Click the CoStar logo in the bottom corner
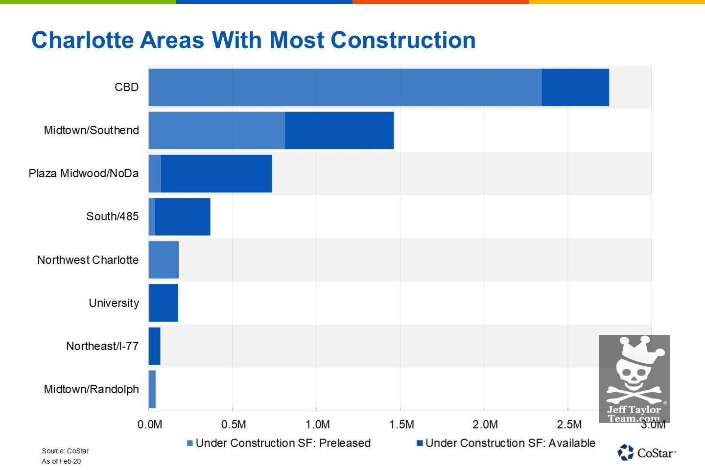The image size is (705, 470). [646, 452]
